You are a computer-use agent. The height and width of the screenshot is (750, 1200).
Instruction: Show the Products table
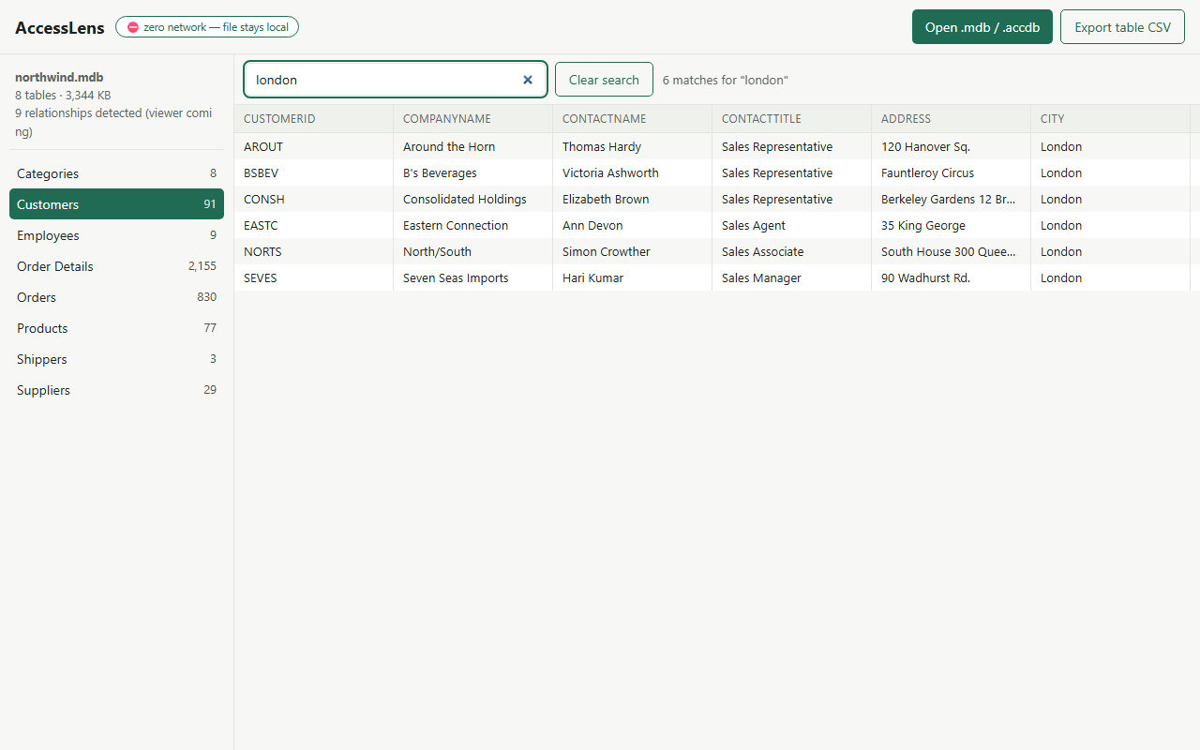(x=116, y=328)
